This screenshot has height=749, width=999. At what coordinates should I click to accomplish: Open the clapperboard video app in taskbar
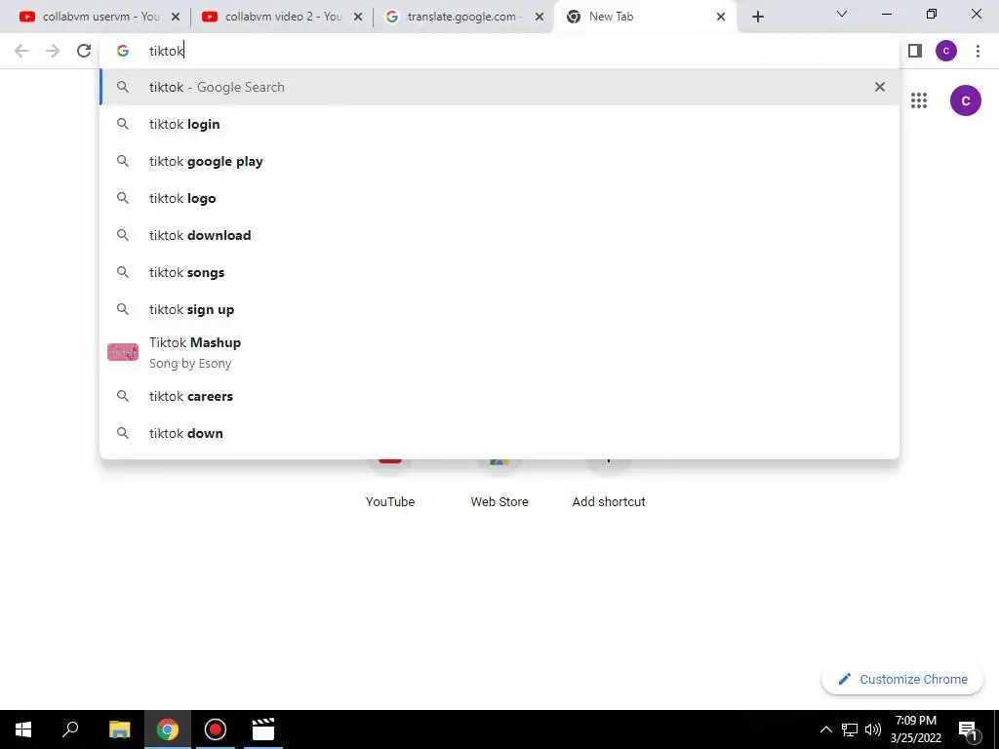click(263, 729)
